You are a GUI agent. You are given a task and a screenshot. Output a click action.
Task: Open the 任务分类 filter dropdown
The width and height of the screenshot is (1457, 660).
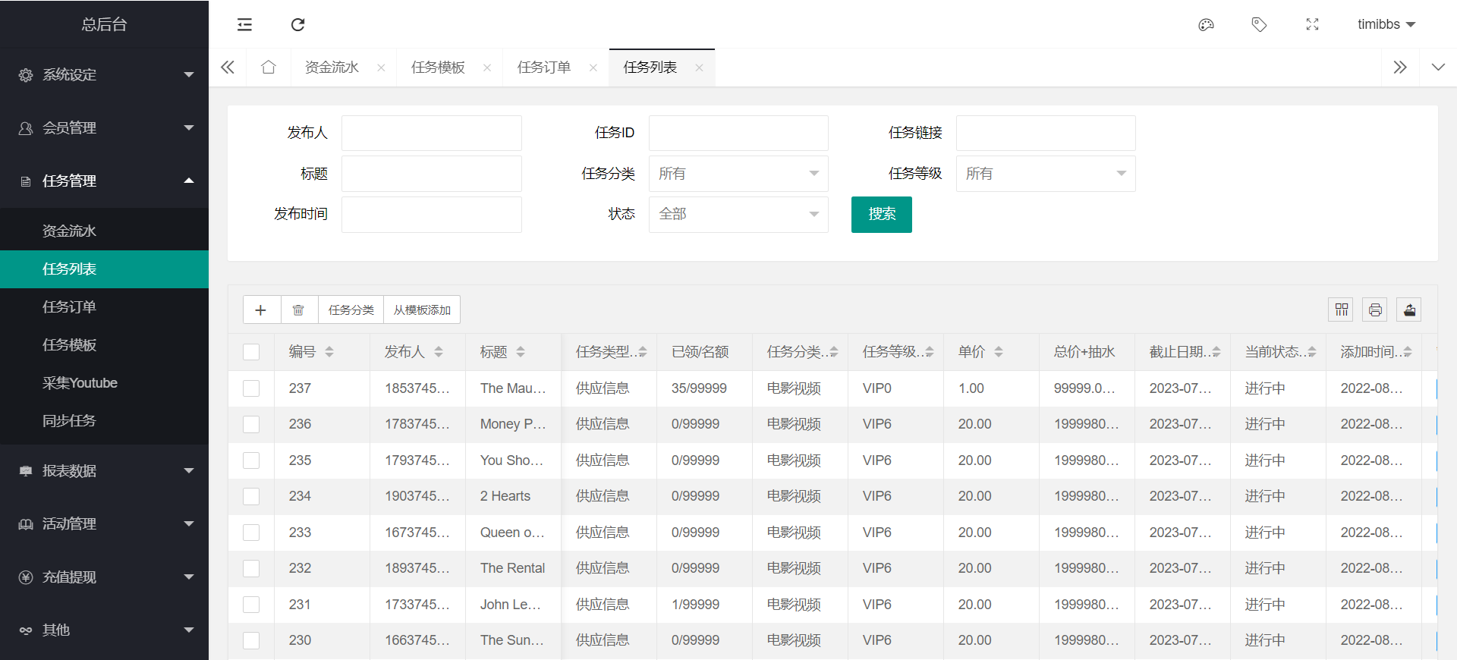click(738, 174)
